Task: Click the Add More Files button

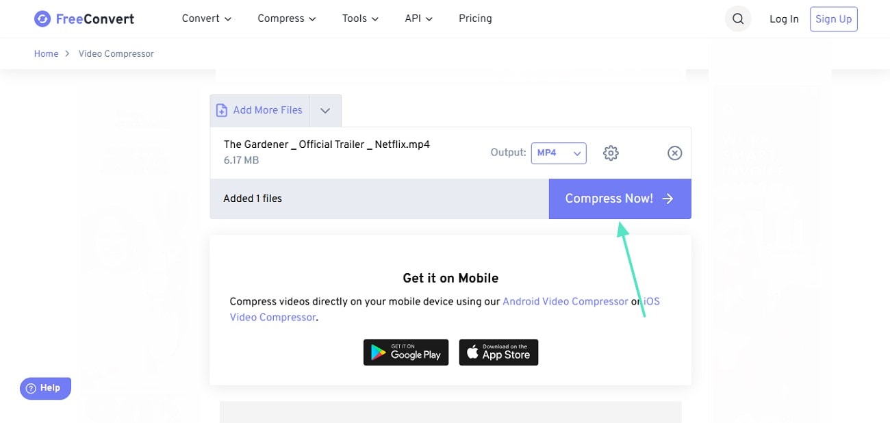Action: (259, 110)
